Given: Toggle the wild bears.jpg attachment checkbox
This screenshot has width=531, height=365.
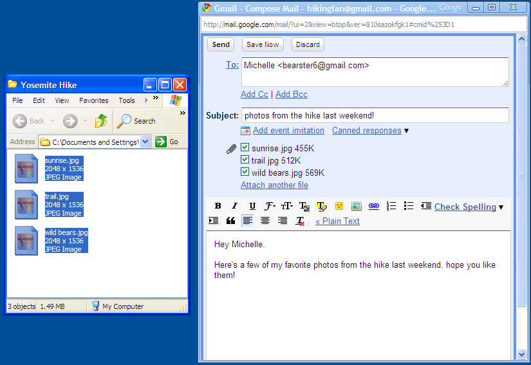Looking at the screenshot, I should (x=245, y=173).
